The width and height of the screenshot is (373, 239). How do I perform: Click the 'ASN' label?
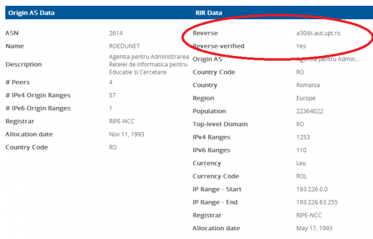point(12,33)
